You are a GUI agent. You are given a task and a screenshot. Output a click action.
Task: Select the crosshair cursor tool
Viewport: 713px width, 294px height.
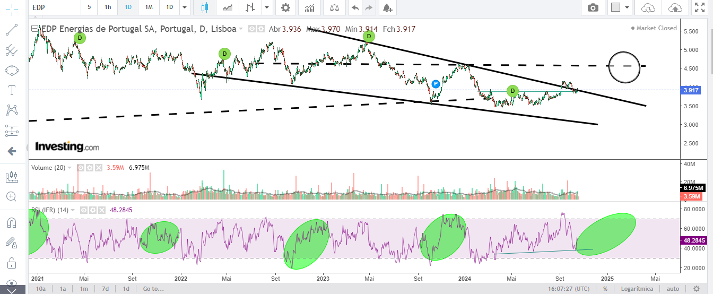(x=11, y=9)
